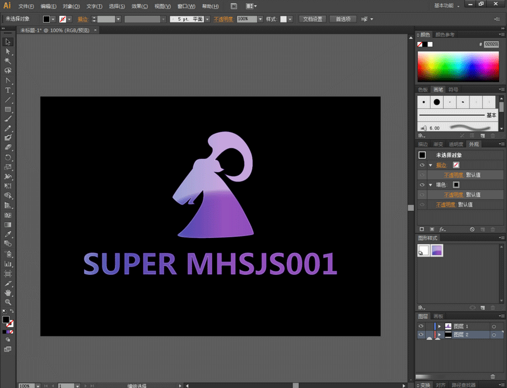This screenshot has width=507, height=388.
Task: Activate the Zoom magnifier tool
Action: (8, 302)
